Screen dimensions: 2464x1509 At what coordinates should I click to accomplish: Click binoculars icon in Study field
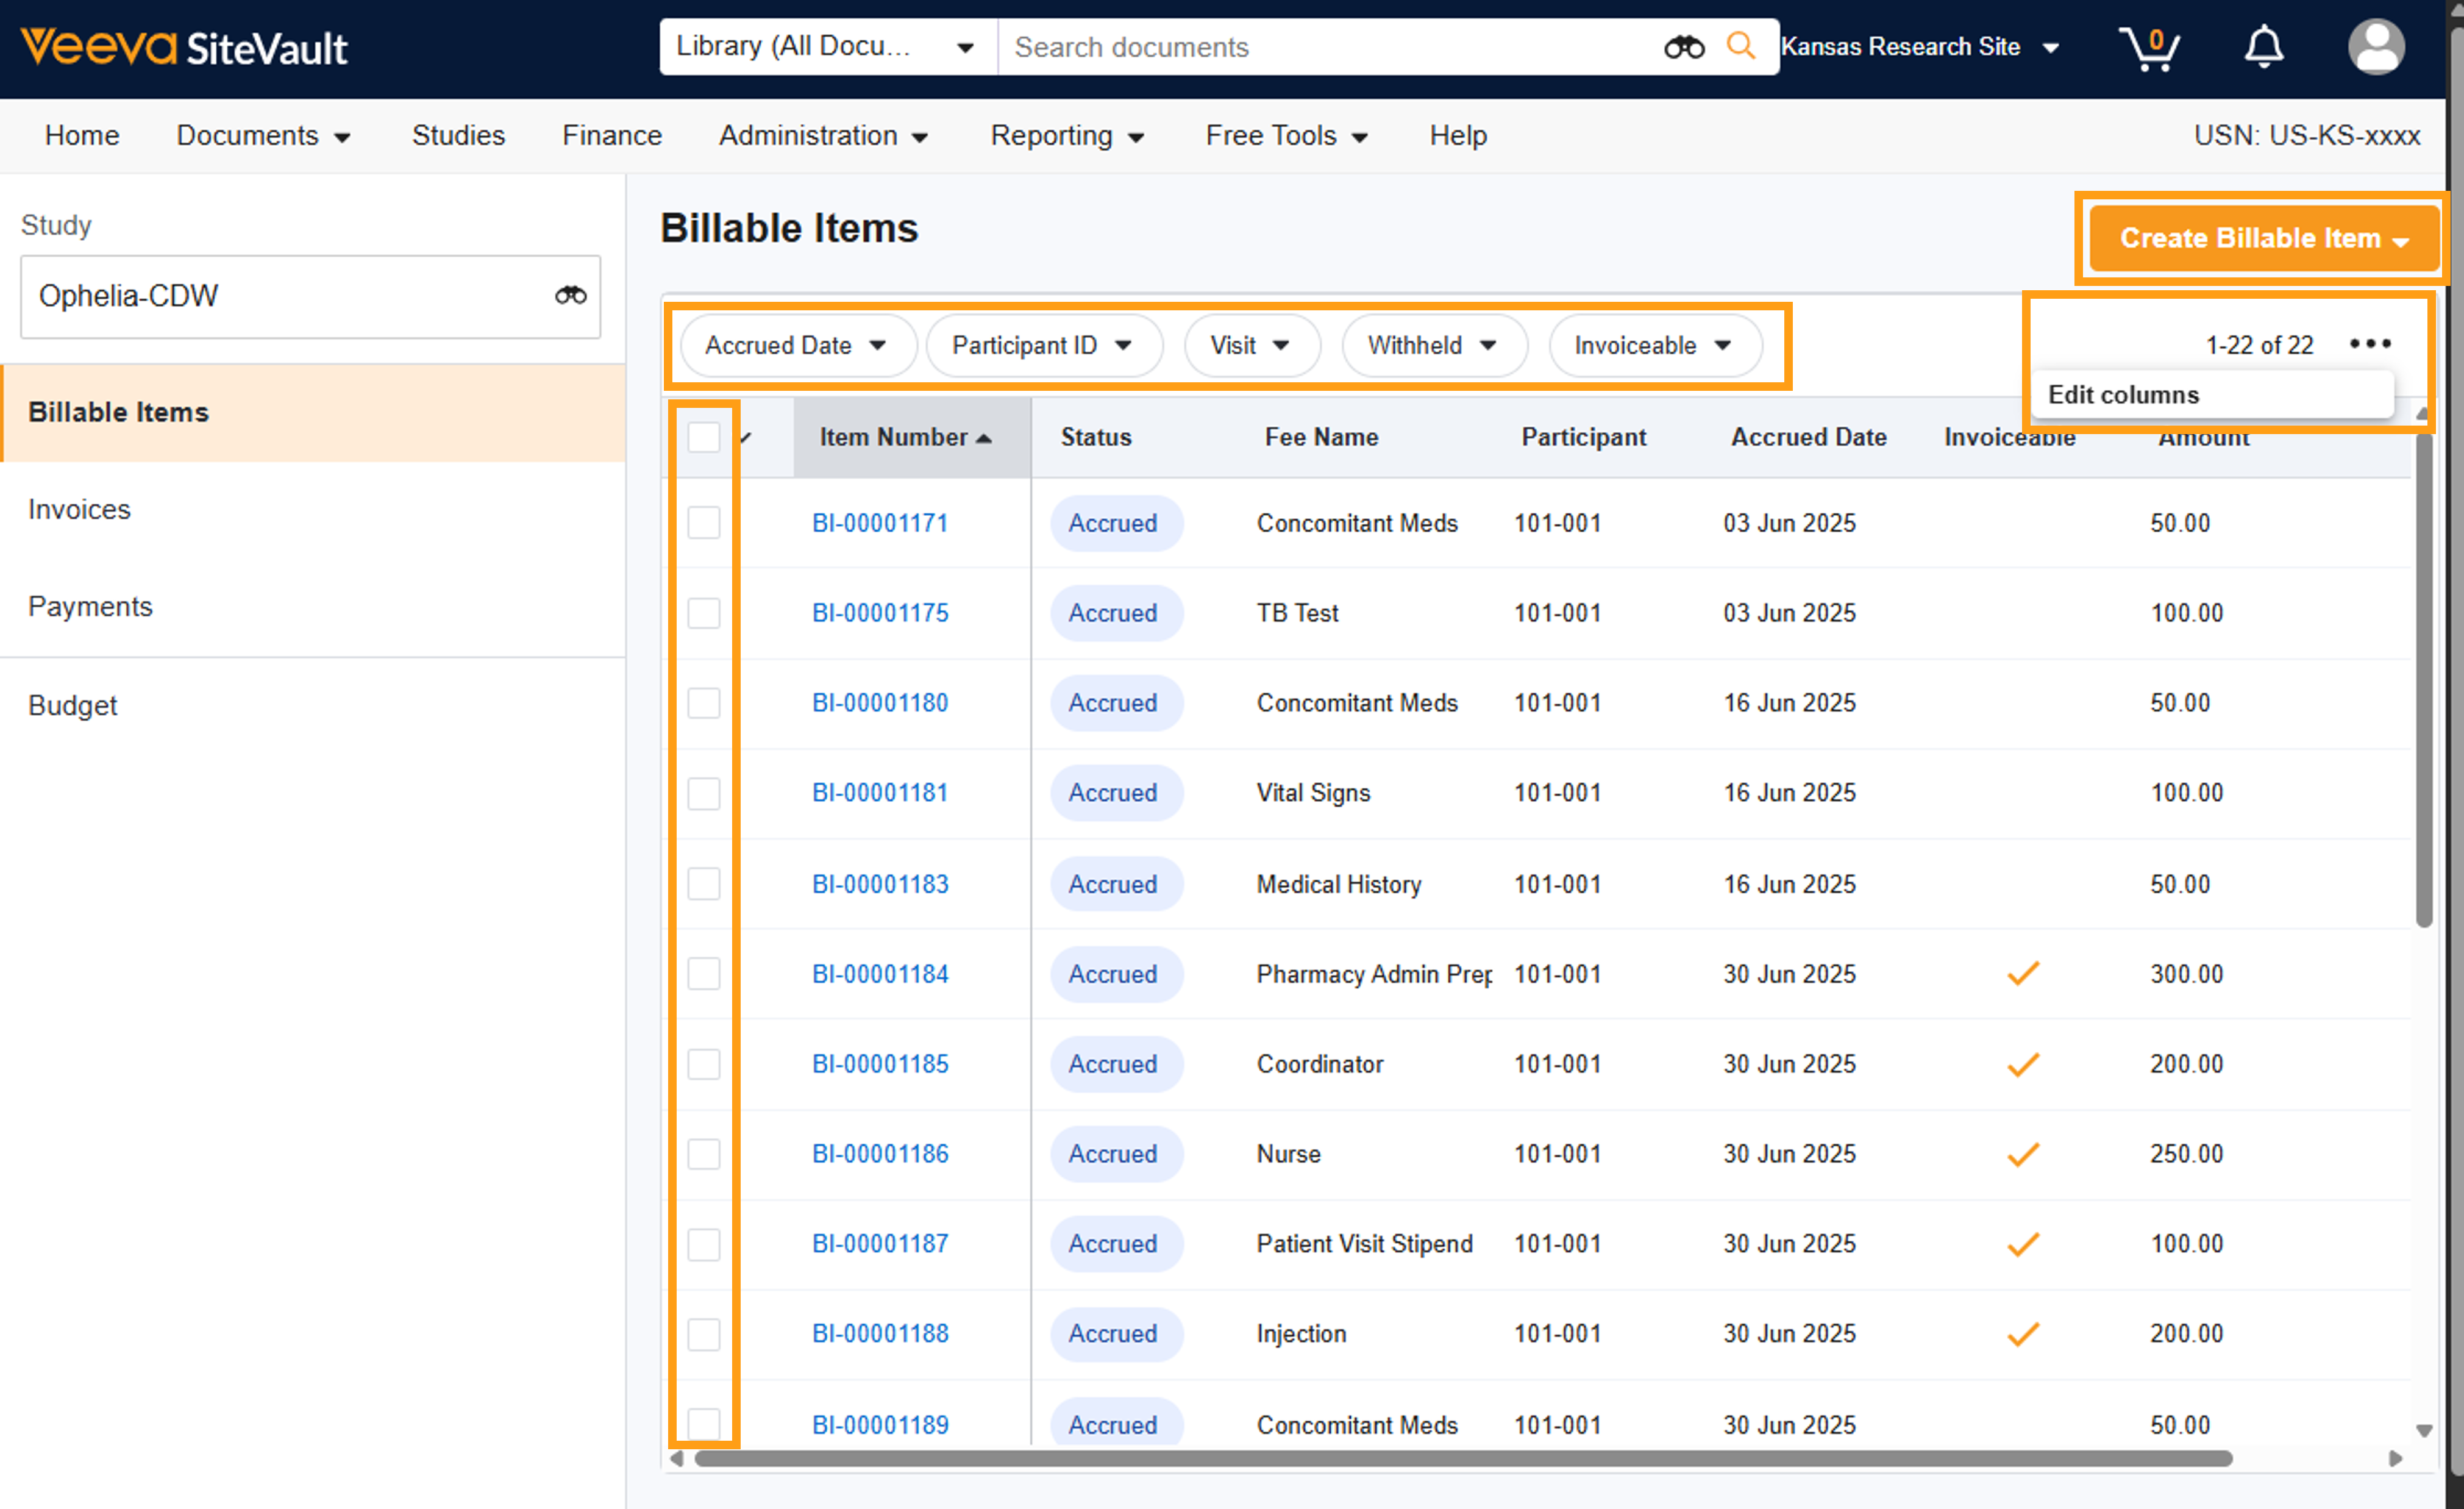(570, 295)
